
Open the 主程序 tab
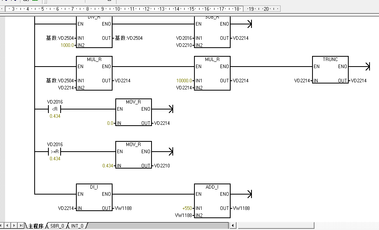pyautogui.click(x=35, y=226)
